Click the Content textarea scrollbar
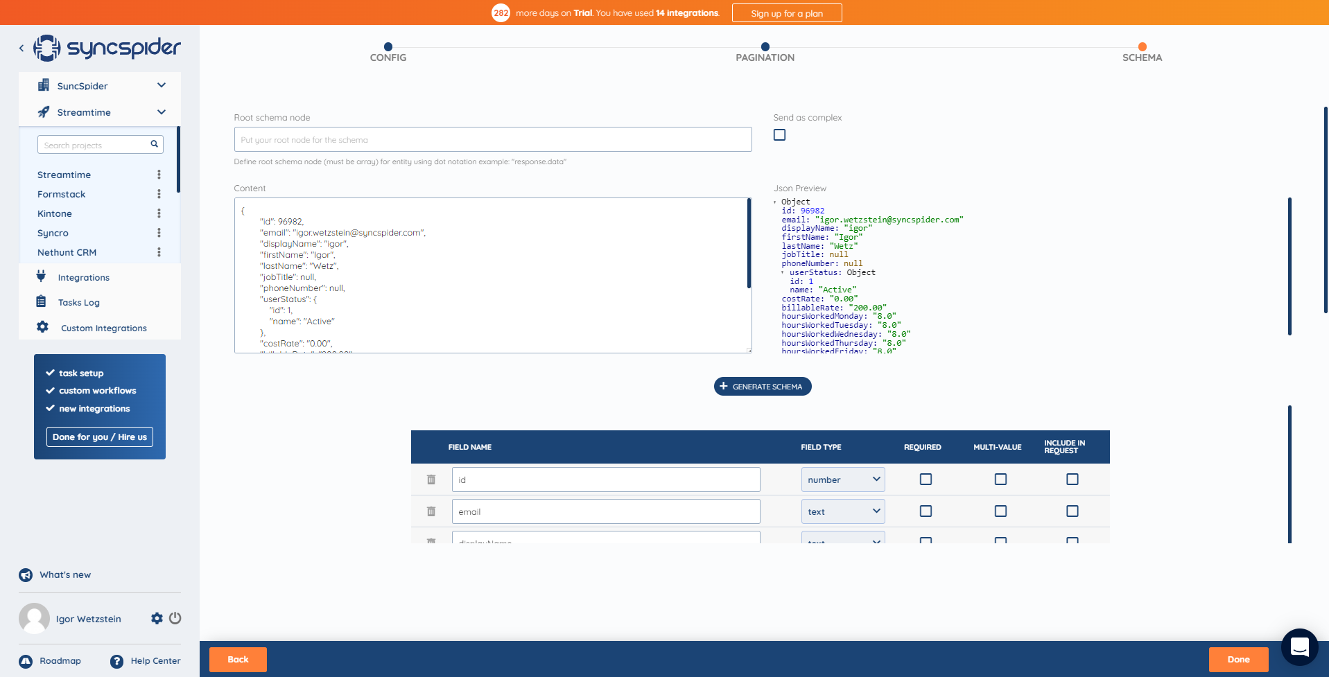 click(x=749, y=243)
